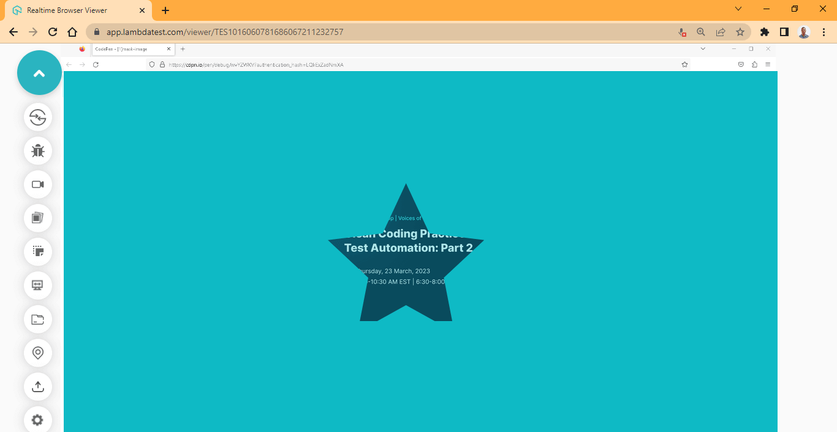Open Chrome zoom magnifier icon

coord(701,32)
